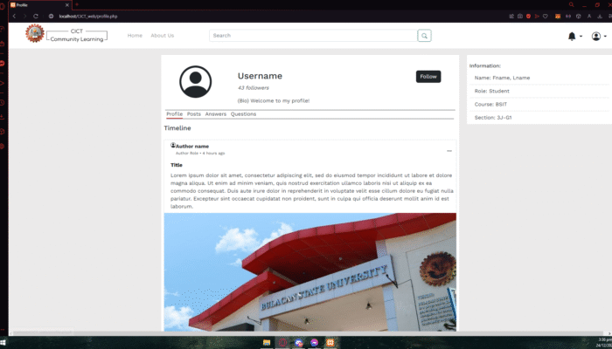The image size is (612, 349).
Task: Open the sidebar history clock icon
Action: point(3,103)
